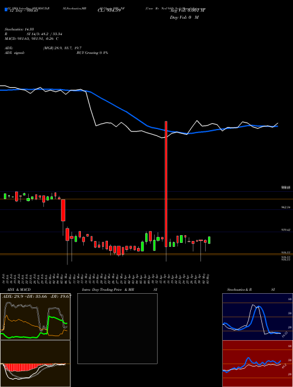Click the 'Day Vol: 0 M' readout
This screenshot has width=293, height=387.
point(184,18)
